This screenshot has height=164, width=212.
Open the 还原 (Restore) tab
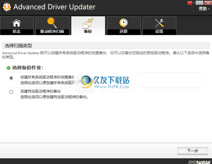124,26
